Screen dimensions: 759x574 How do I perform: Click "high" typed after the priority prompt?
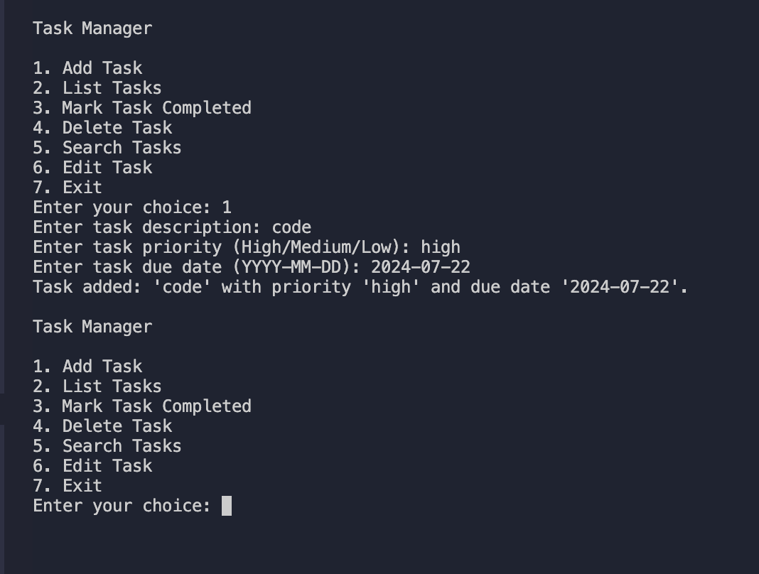[x=441, y=247]
